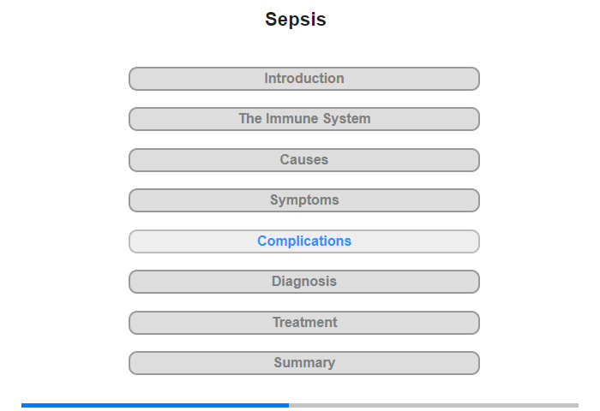Open the Introduction section

pyautogui.click(x=304, y=79)
